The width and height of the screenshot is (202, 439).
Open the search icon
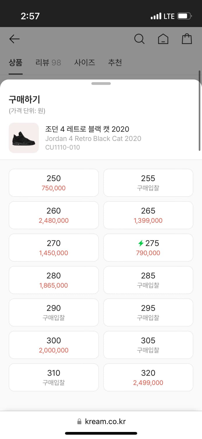tap(139, 39)
